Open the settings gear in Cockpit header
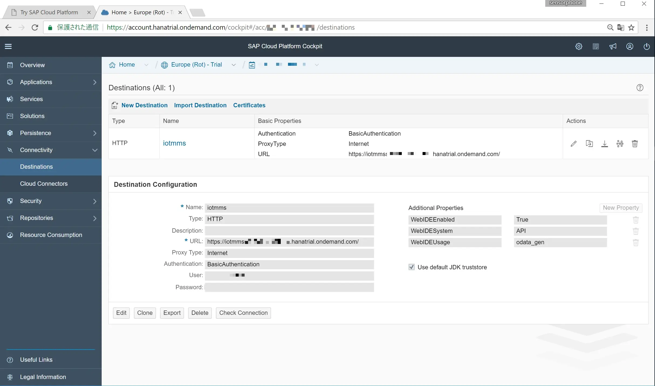The image size is (655, 386). click(579, 46)
